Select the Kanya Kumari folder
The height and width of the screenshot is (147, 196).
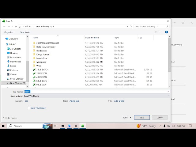click(x=43, y=55)
